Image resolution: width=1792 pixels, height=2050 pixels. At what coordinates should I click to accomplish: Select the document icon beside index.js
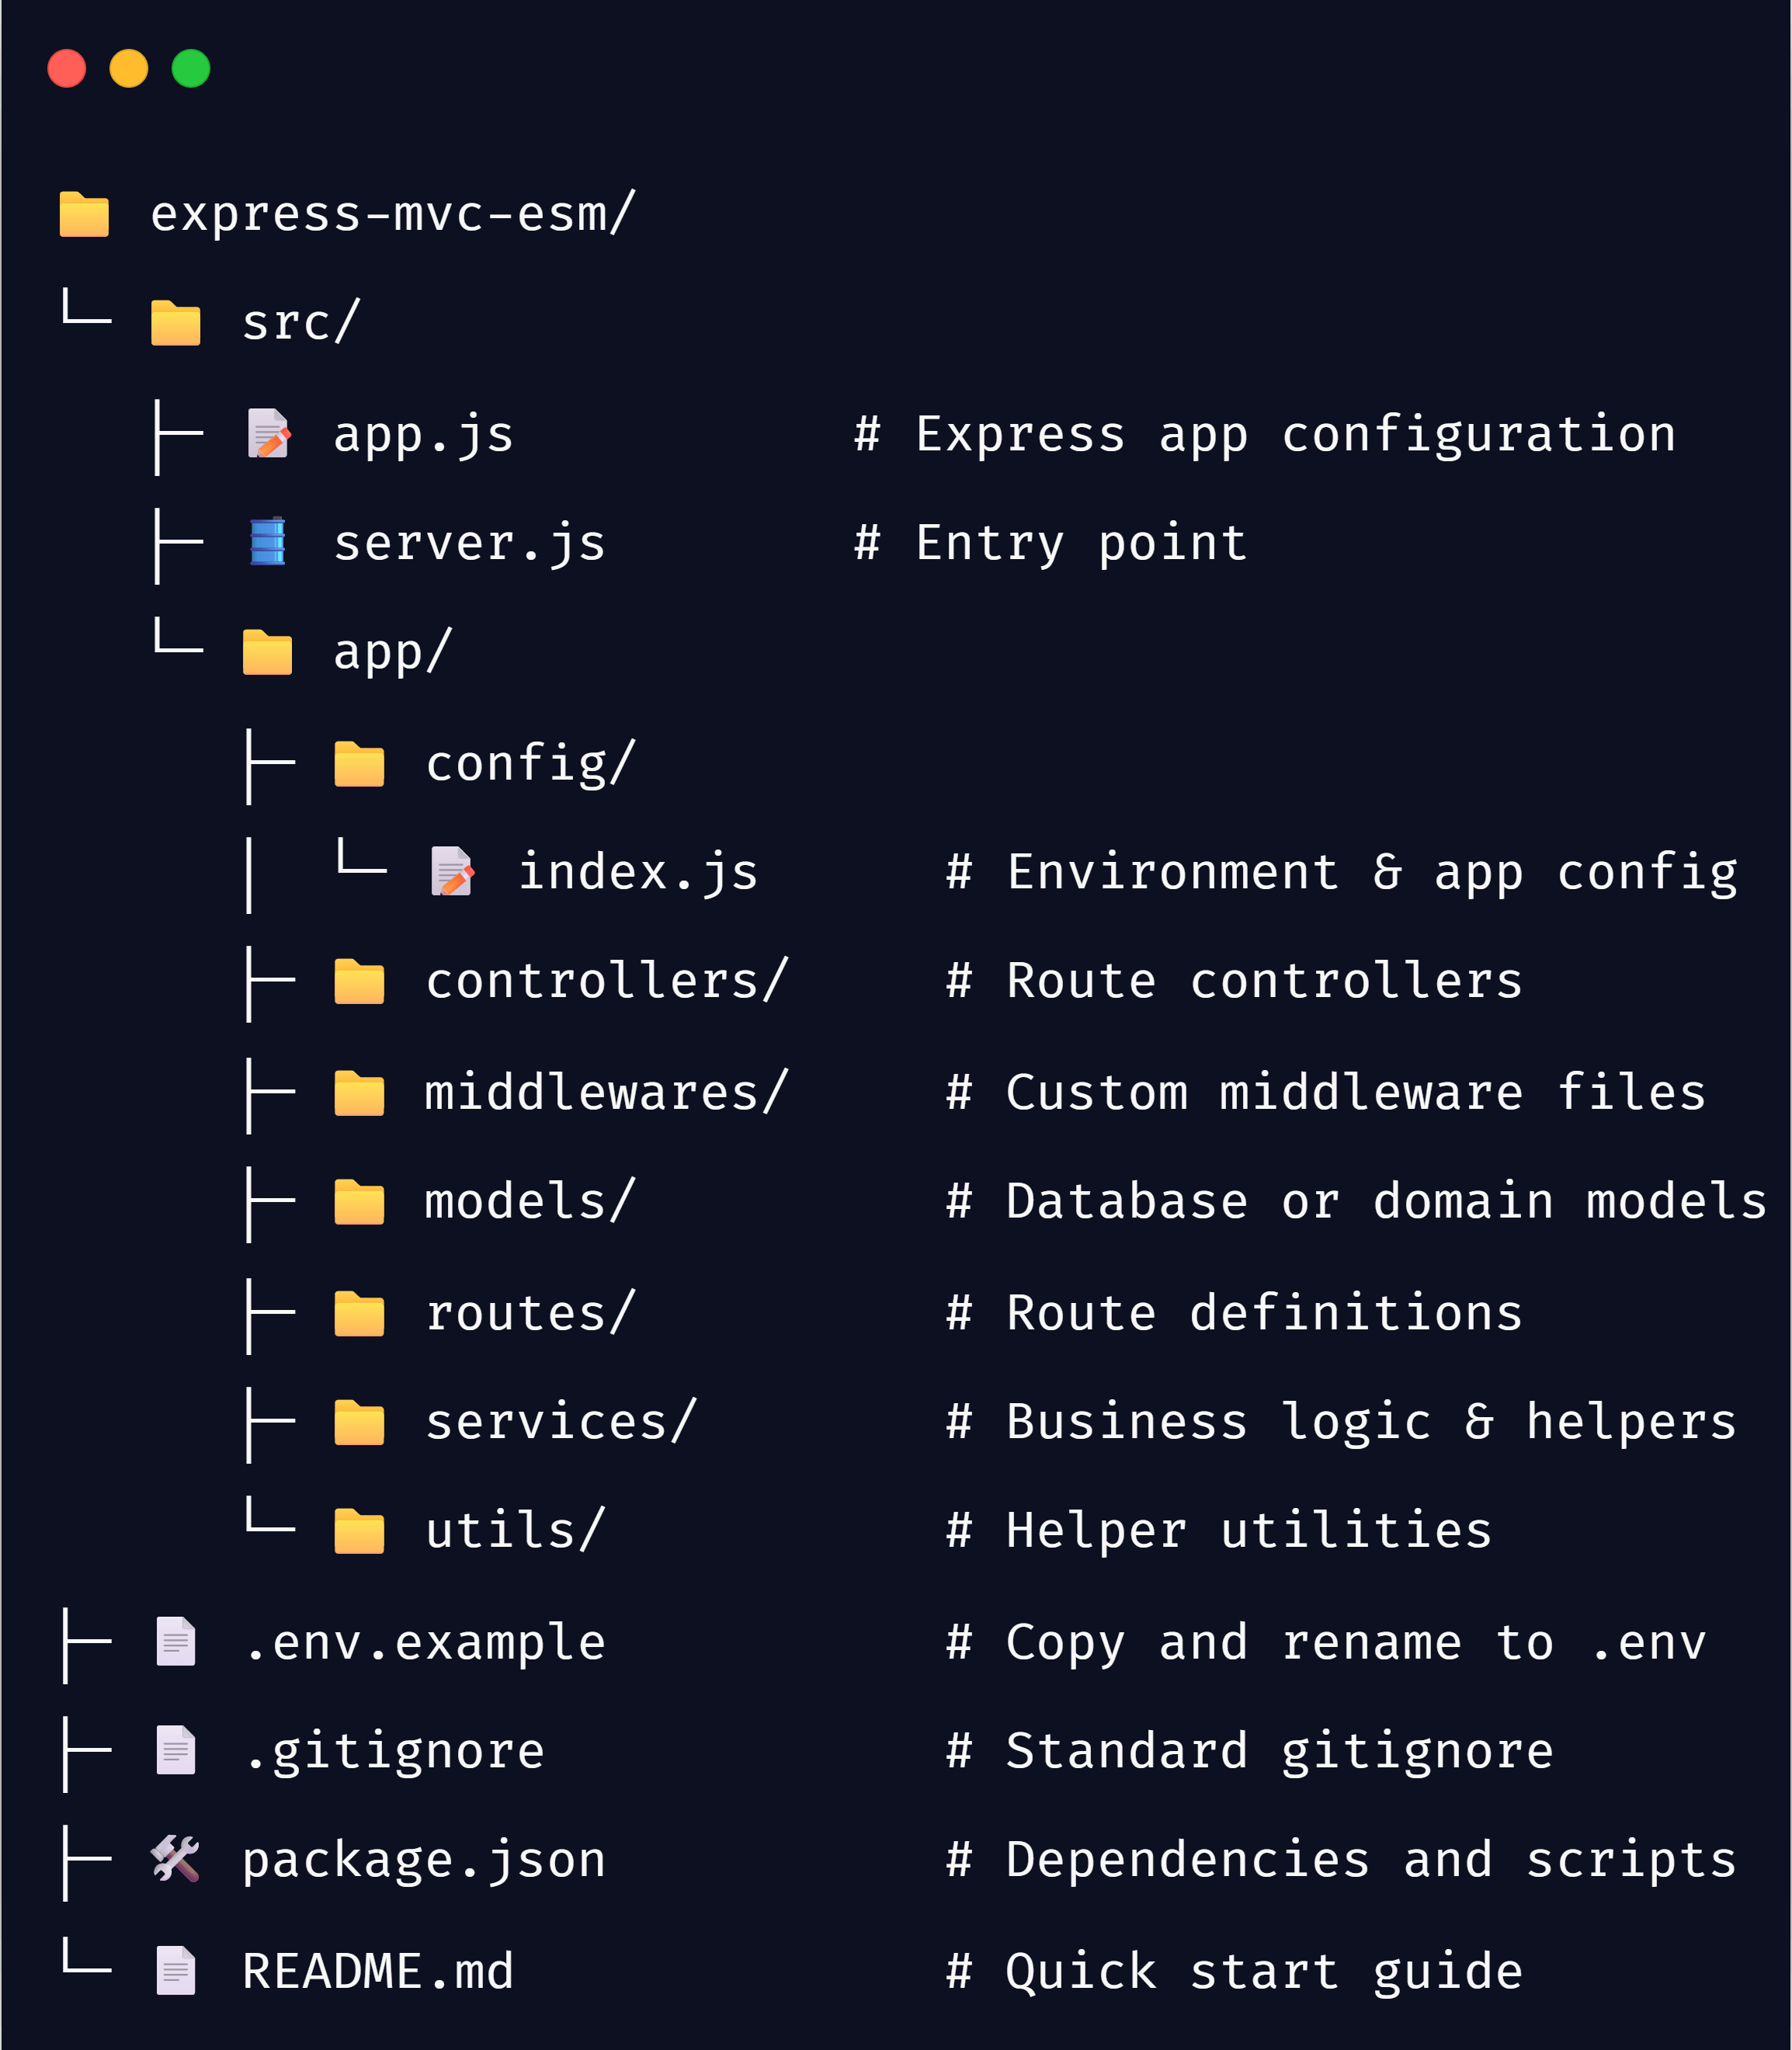[x=452, y=870]
